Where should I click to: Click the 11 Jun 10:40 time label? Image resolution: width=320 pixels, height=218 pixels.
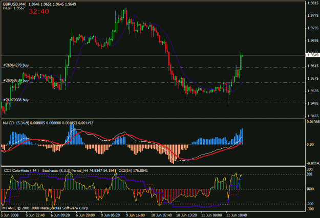[237, 215]
